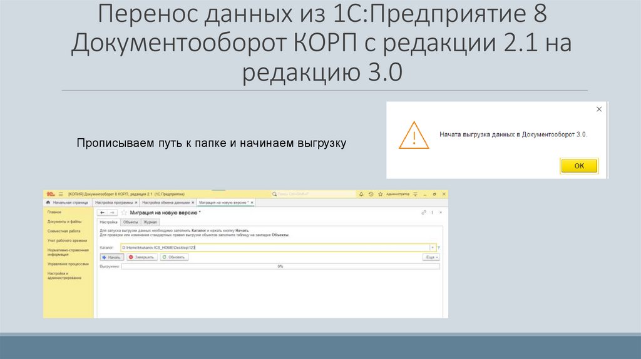Click the Завершить button
The height and width of the screenshot is (359, 641).
pos(141,257)
